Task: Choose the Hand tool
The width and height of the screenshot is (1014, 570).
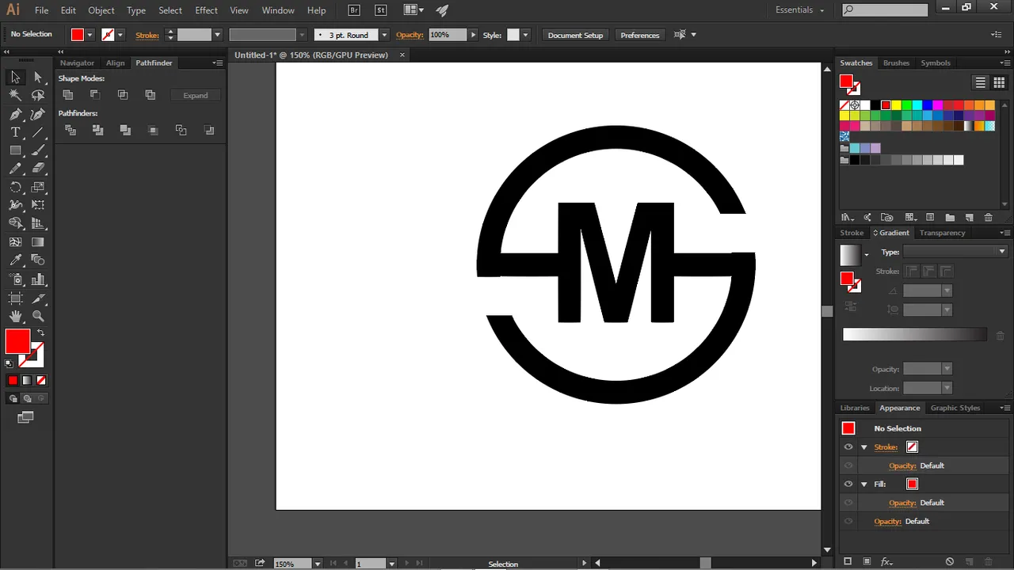Action: [x=15, y=316]
